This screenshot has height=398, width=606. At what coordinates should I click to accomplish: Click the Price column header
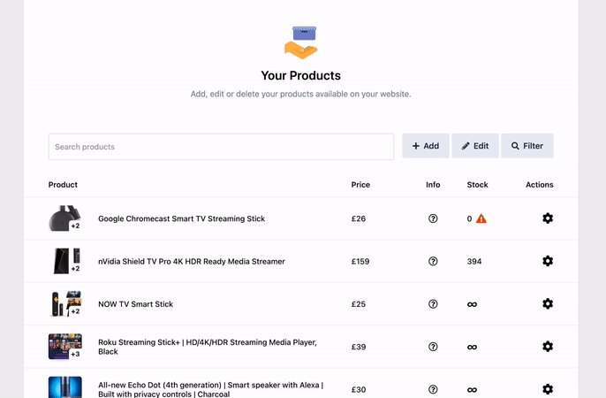[360, 185]
